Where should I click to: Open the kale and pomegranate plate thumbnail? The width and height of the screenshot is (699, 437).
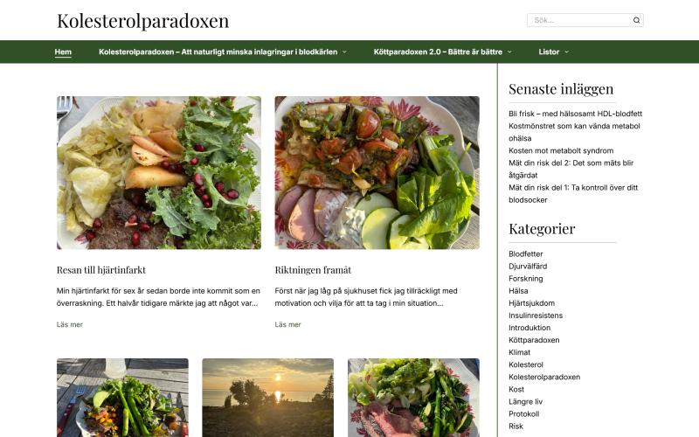[x=159, y=172]
